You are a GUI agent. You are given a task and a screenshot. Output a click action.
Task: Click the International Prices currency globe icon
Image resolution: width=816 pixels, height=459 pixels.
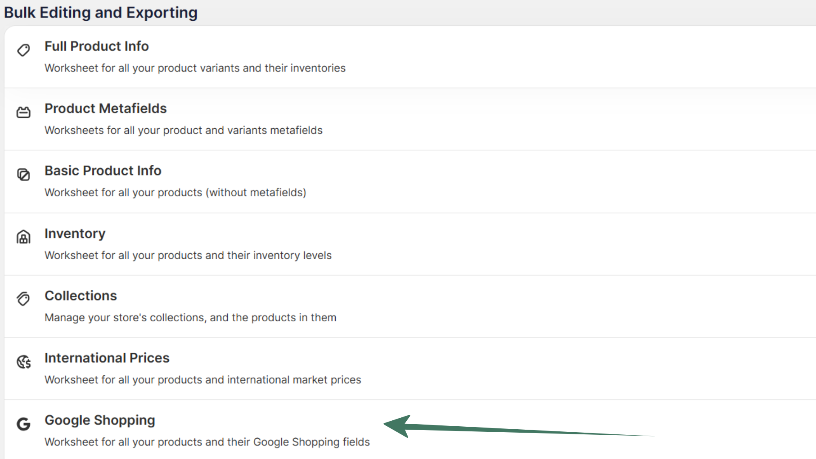(23, 361)
